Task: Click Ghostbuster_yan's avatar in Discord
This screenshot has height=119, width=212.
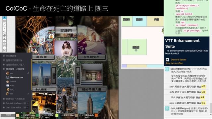Action: point(8,77)
